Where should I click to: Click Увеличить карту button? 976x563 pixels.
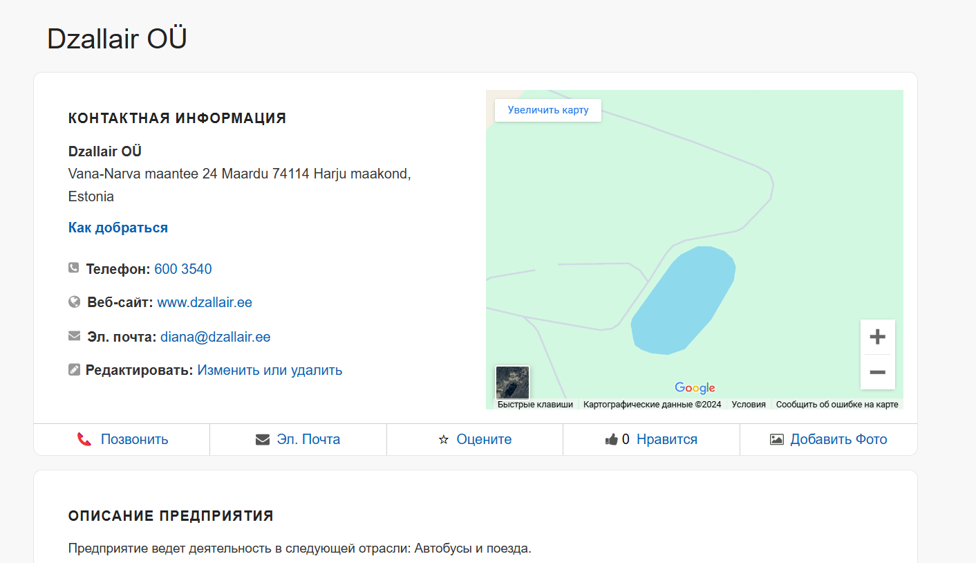548,110
